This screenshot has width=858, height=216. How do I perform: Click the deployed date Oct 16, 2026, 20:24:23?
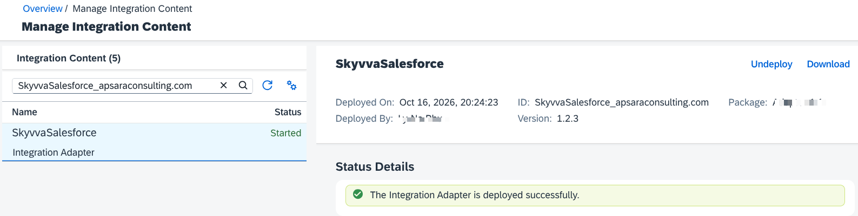click(x=449, y=102)
